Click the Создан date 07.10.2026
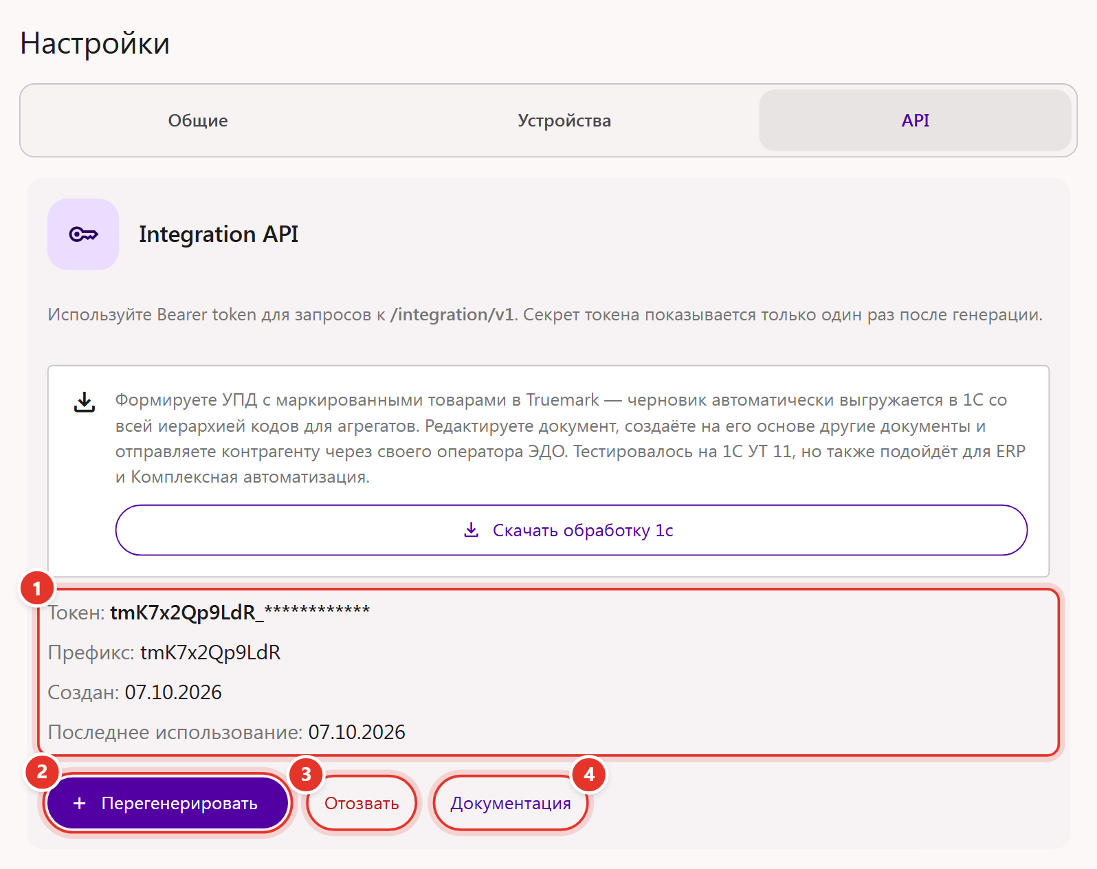Image resolution: width=1097 pixels, height=869 pixels. pos(173,692)
